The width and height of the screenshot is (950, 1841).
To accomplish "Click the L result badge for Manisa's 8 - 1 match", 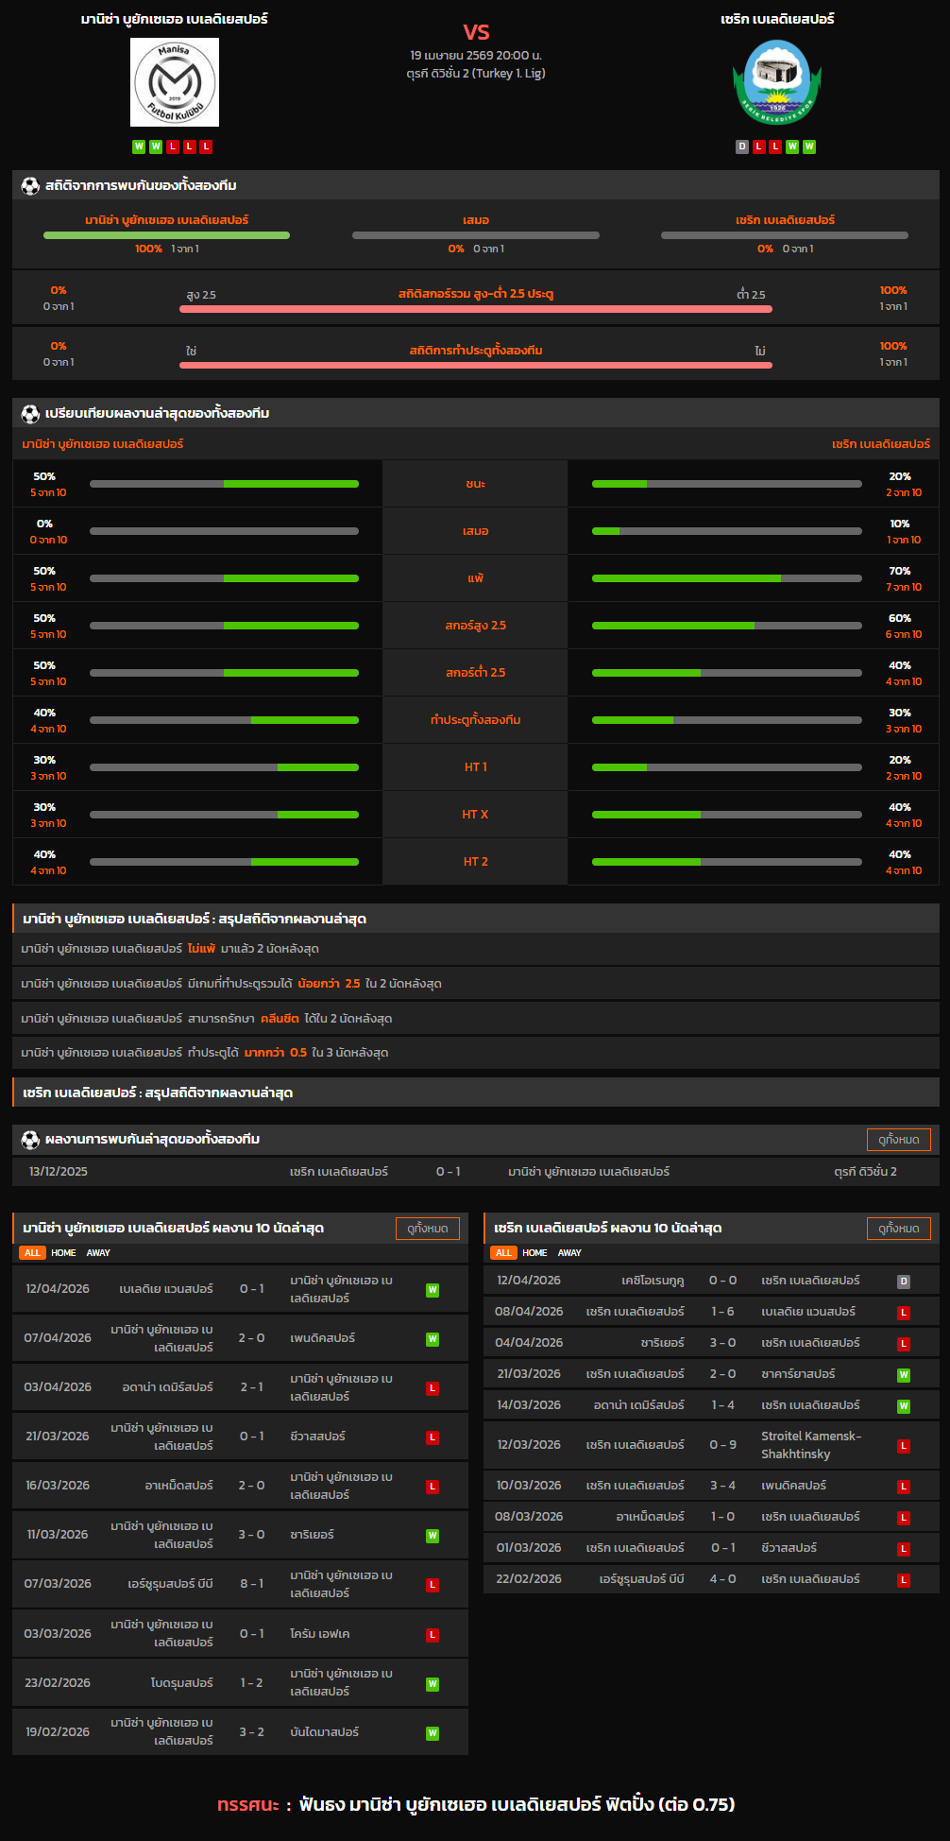I will (x=433, y=1584).
